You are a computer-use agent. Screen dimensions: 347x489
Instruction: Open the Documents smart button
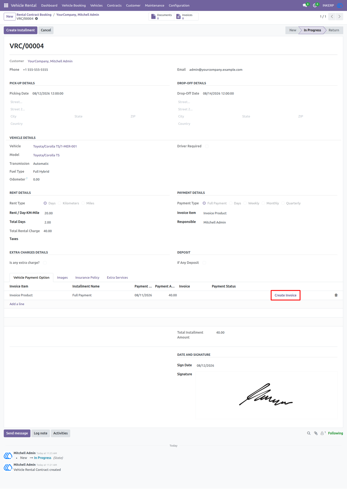point(162,17)
